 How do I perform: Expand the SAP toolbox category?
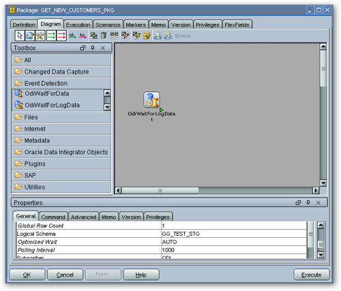[61, 175]
